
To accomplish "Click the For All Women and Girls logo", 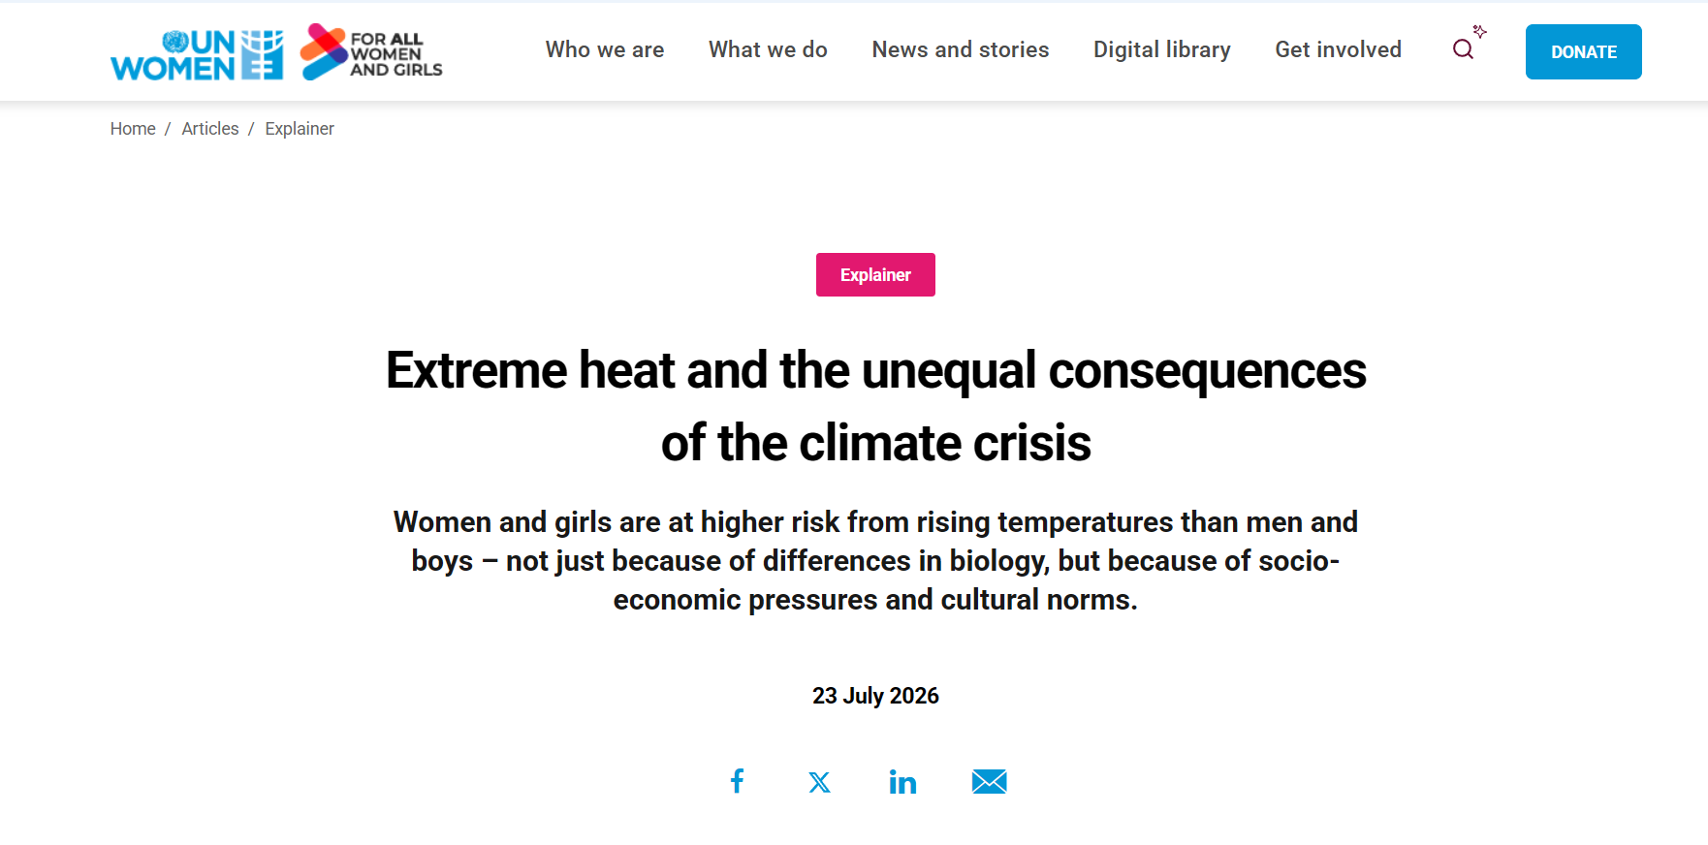I will coord(371,52).
